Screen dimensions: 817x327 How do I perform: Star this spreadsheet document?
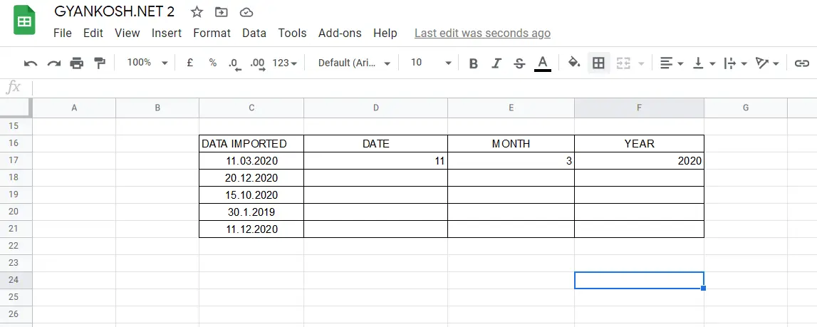(197, 12)
